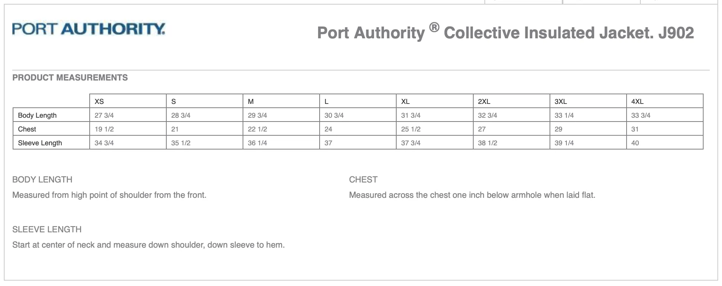Viewport: 722px width, 286px height.
Task: Click the XS body length value 27 3/4
Action: [x=104, y=115]
